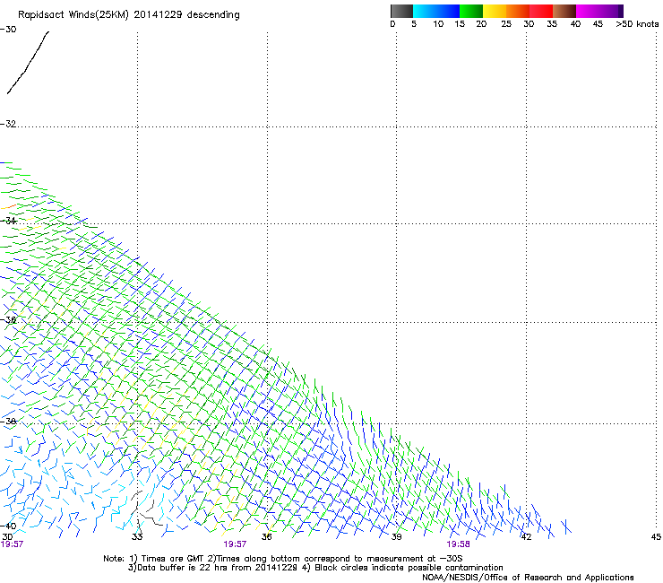663x583 pixels.
Task: Click the '>50 knots' legend label
Action: pyautogui.click(x=637, y=24)
